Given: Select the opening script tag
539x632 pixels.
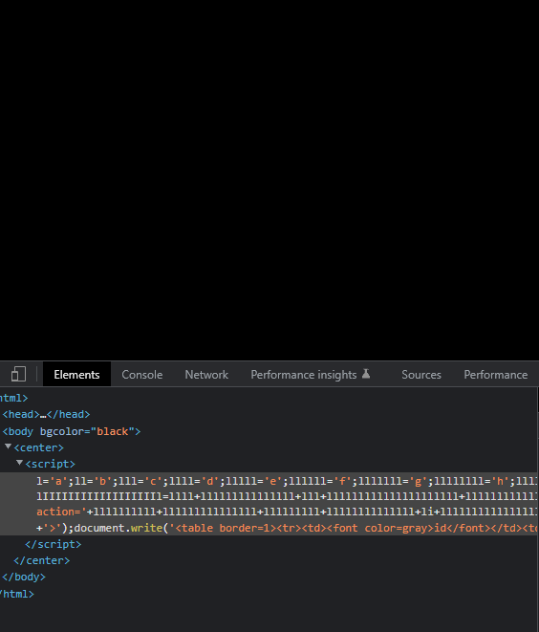Looking at the screenshot, I should tap(50, 464).
